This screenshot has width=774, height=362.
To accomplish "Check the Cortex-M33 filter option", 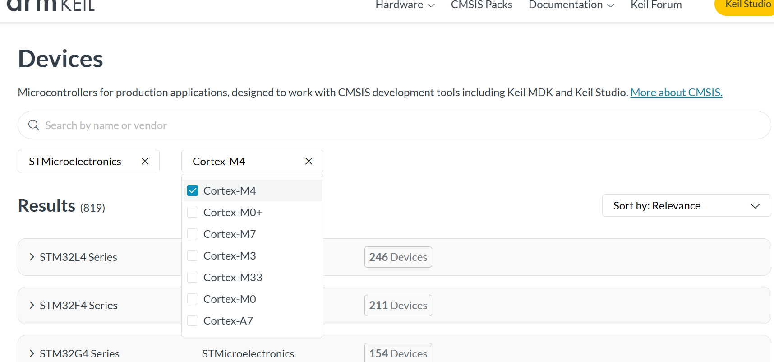I will coord(193,277).
